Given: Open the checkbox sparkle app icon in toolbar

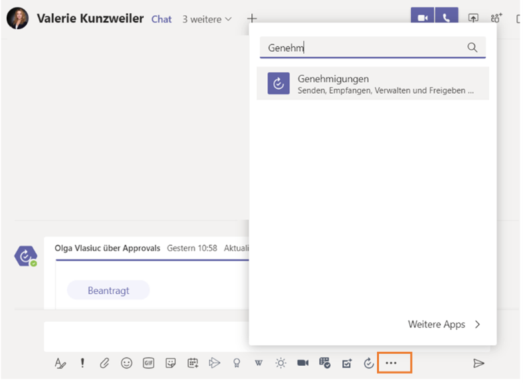Looking at the screenshot, I should [347, 363].
